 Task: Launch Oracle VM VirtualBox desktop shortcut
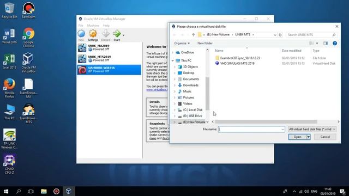point(28,63)
